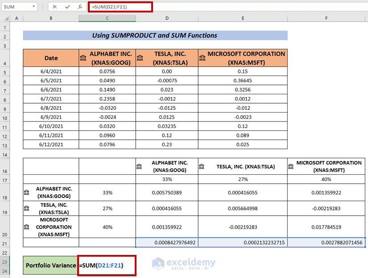Screen dimensions: 368x278
Task: Select the 33% weight cell in row 17
Action: coord(167,179)
